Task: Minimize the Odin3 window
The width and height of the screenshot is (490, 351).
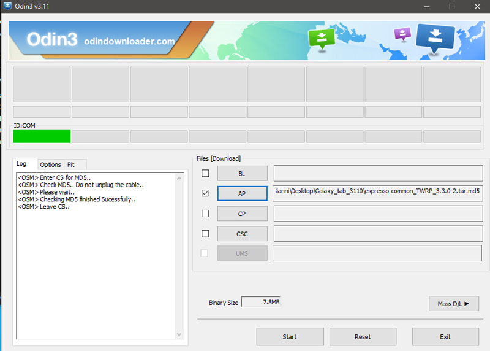Action: point(426,6)
